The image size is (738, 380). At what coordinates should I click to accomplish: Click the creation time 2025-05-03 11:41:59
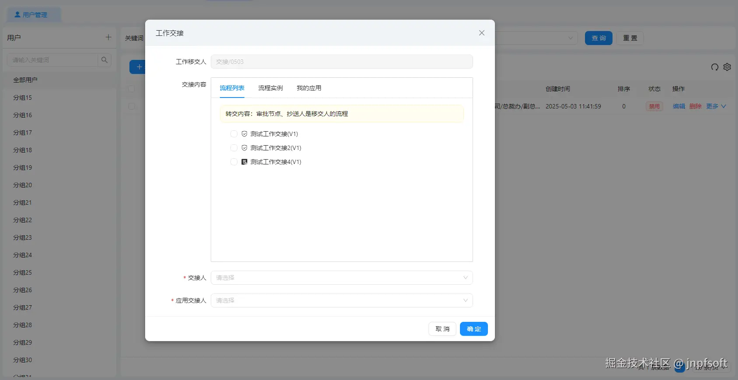click(573, 106)
